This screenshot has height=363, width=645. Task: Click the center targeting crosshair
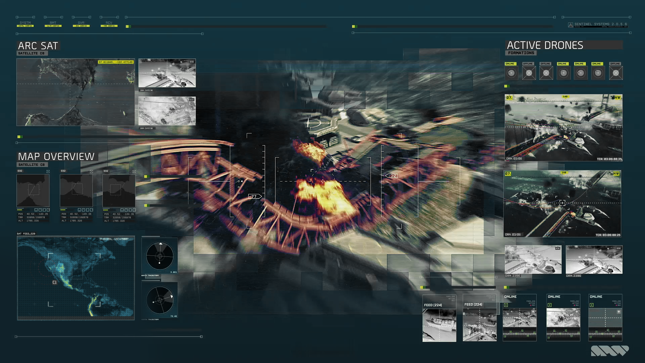click(x=323, y=181)
